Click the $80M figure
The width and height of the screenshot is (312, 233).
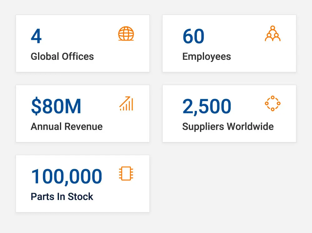click(56, 106)
